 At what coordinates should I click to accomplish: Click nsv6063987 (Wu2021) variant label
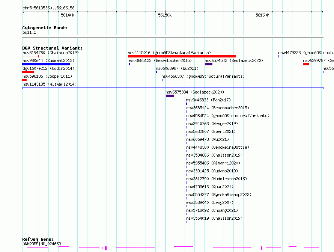point(177,68)
